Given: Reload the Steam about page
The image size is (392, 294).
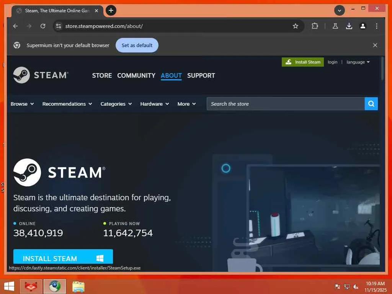Looking at the screenshot, I should pyautogui.click(x=43, y=26).
